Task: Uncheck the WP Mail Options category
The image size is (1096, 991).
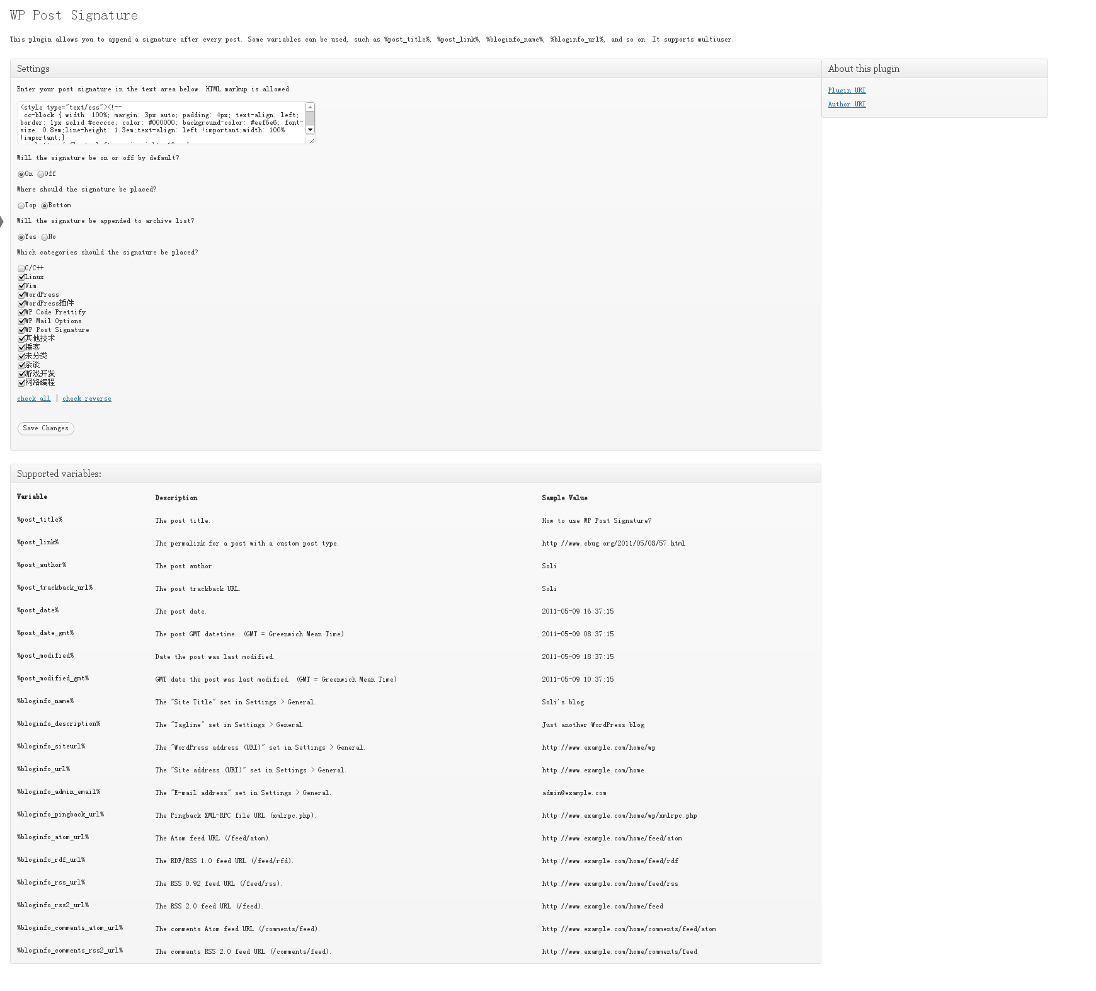Action: click(x=21, y=321)
